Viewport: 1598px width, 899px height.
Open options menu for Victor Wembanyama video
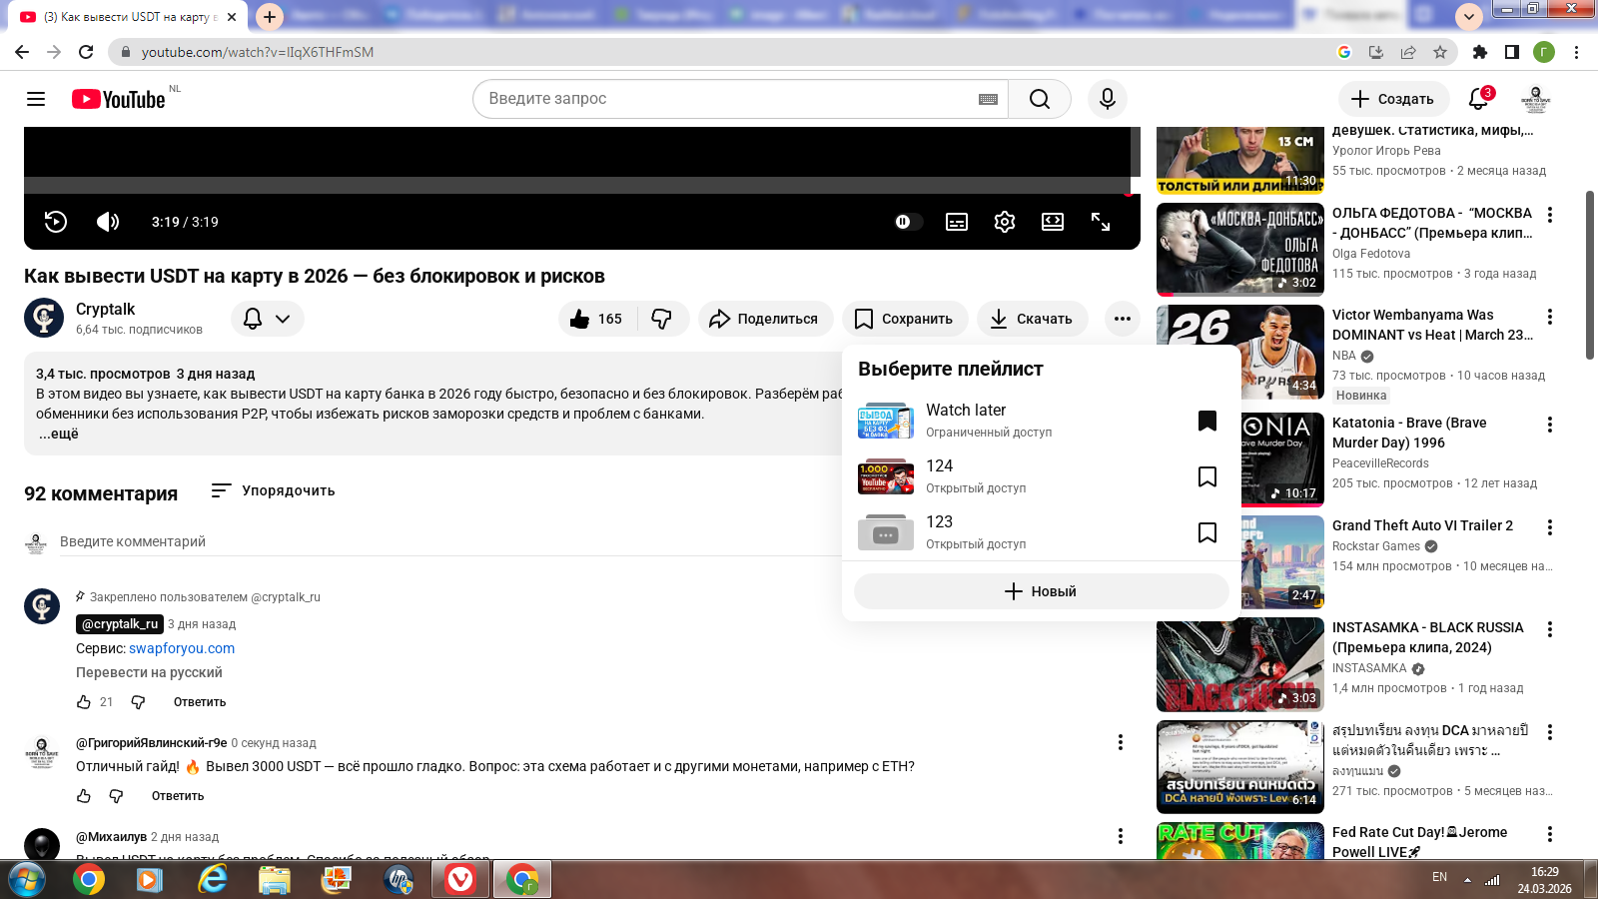(1550, 317)
